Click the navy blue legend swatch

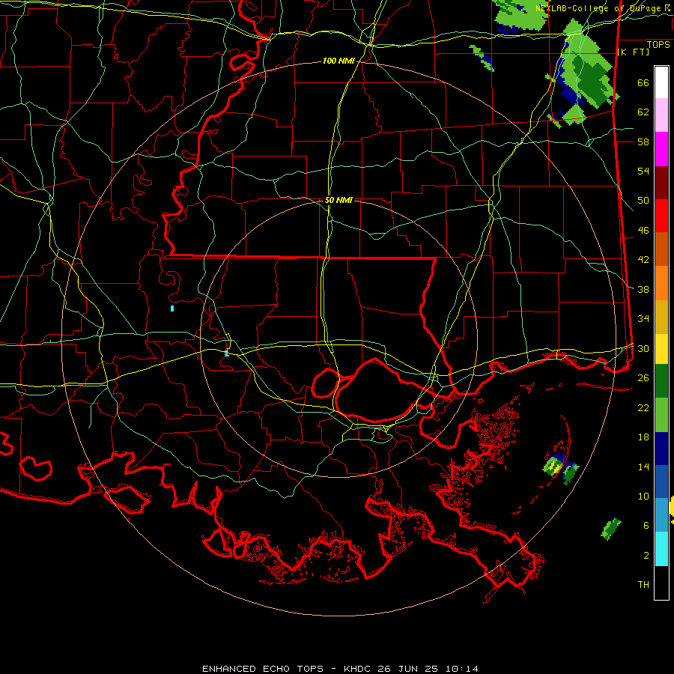(x=661, y=449)
